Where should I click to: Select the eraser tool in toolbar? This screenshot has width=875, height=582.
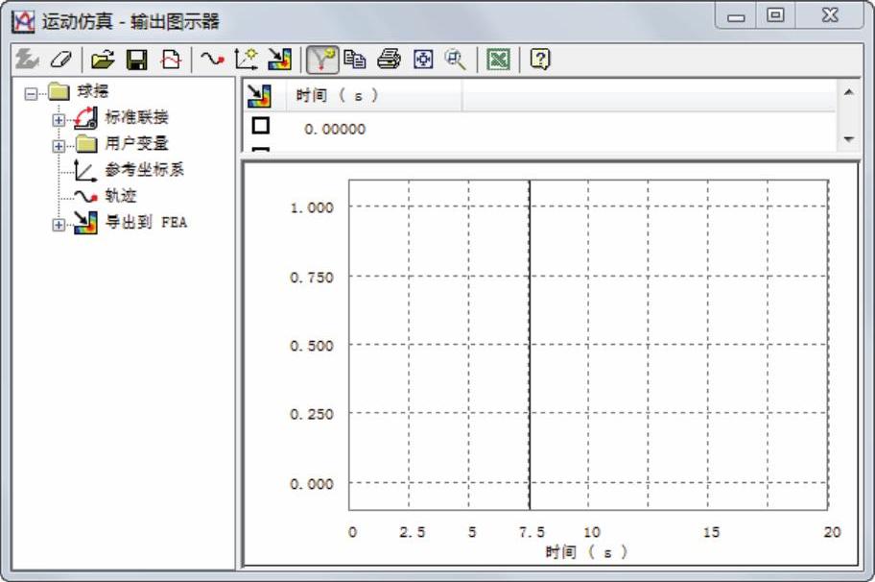click(60, 60)
